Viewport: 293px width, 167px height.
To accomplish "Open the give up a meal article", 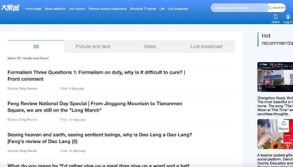I will (x=98, y=165).
